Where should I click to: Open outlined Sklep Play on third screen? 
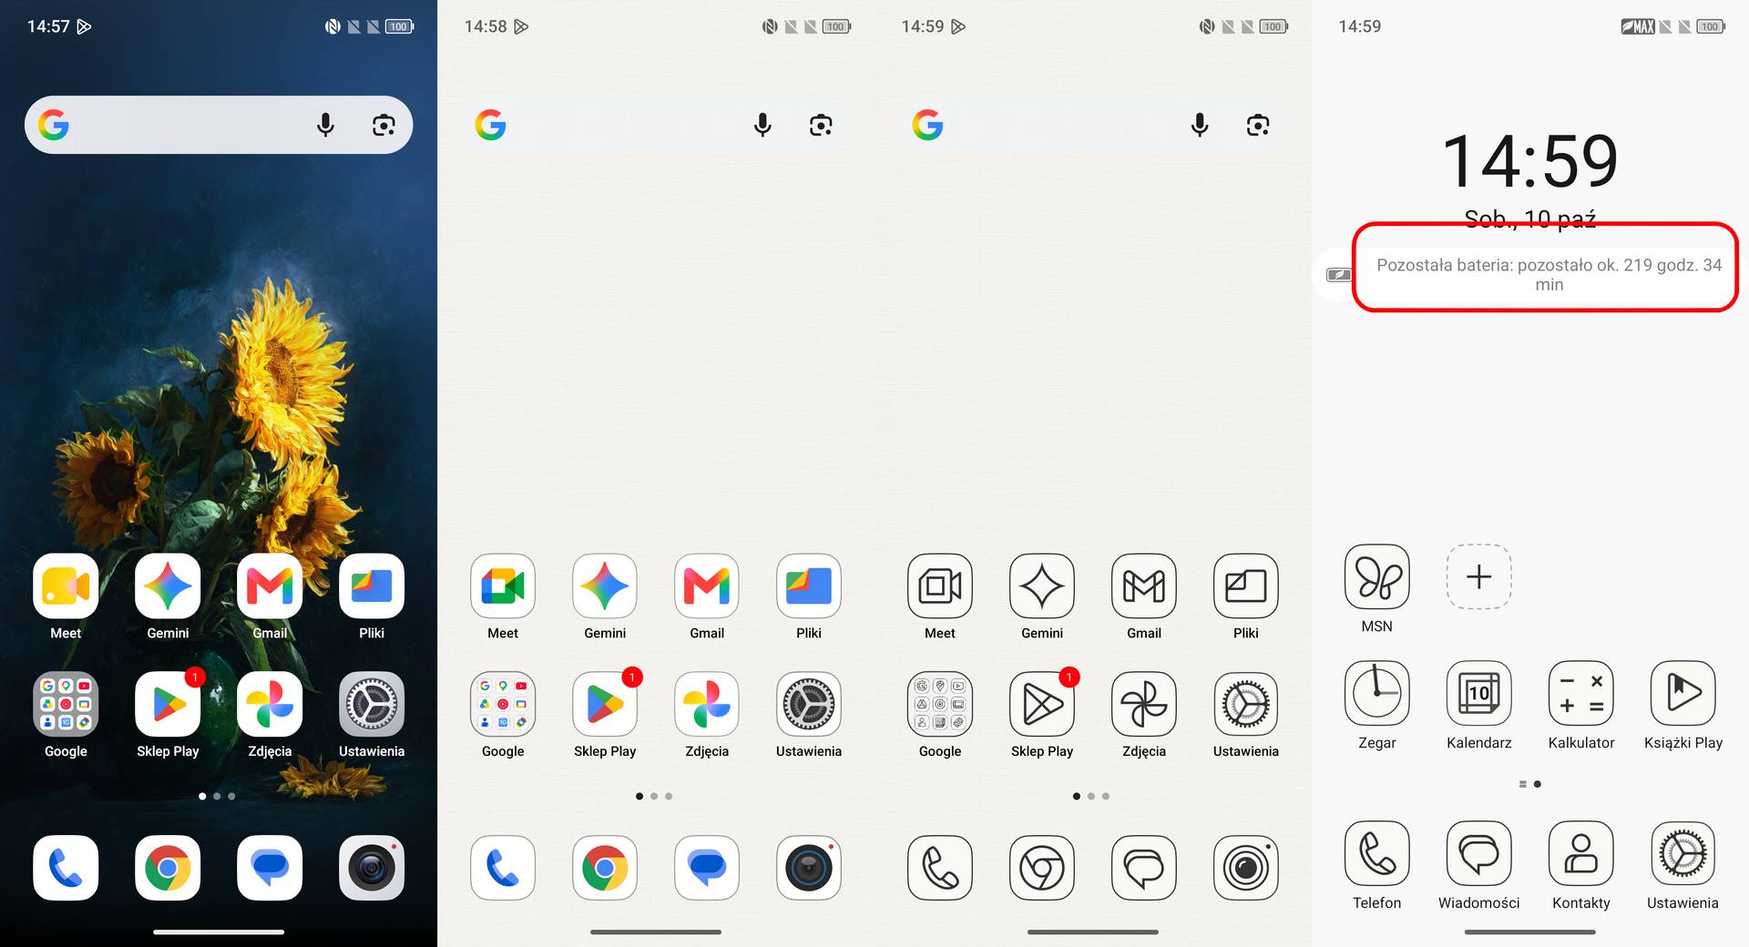click(1042, 705)
